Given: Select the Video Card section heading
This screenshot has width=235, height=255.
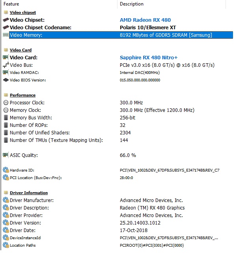Looking at the screenshot, I should point(21,50).
